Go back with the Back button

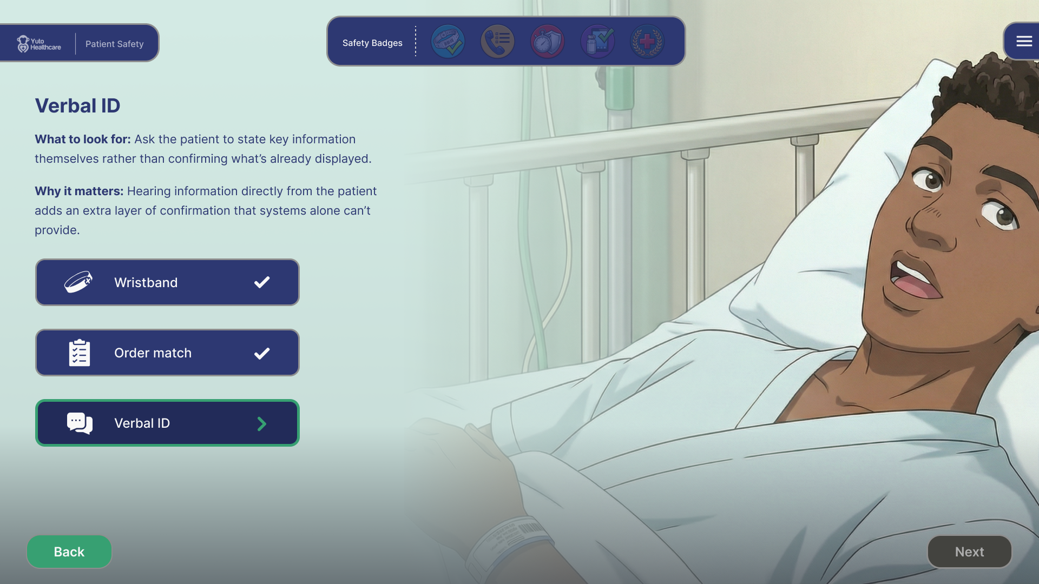tap(69, 552)
